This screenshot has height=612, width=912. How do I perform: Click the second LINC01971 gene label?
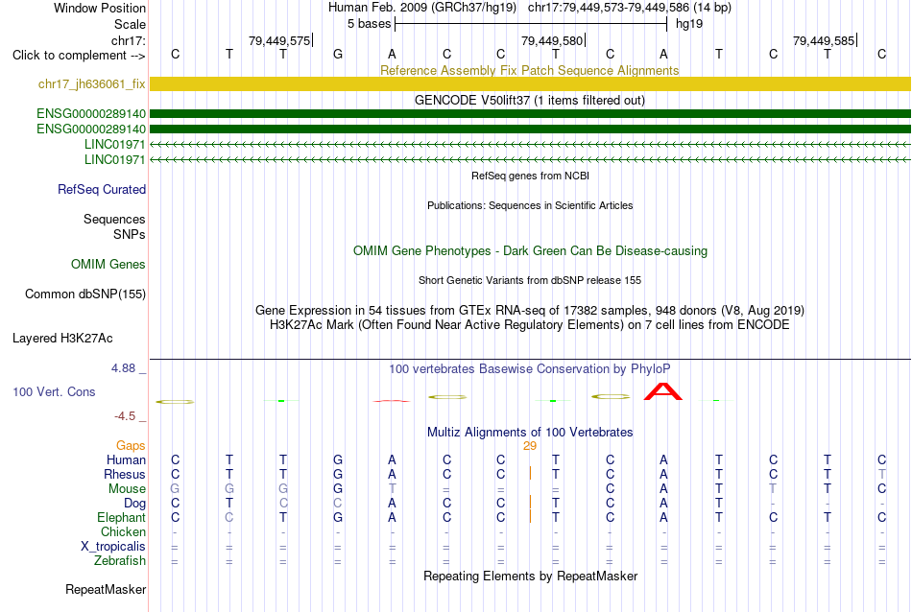115,159
